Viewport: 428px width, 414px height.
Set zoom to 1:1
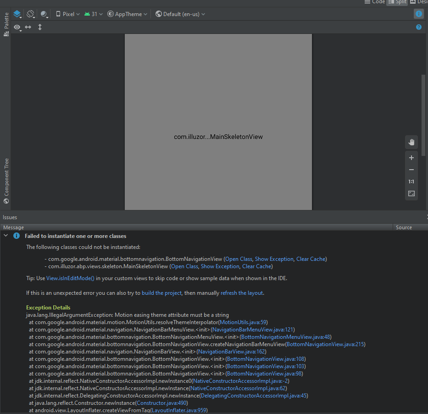pos(411,182)
